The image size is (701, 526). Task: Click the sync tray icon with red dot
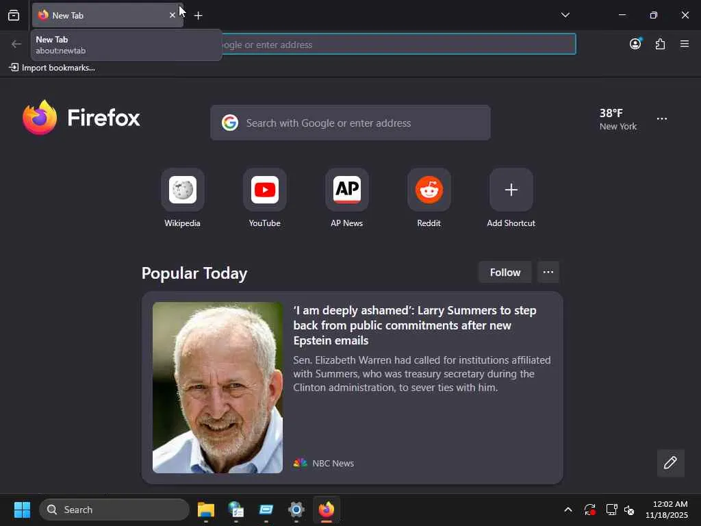589,510
